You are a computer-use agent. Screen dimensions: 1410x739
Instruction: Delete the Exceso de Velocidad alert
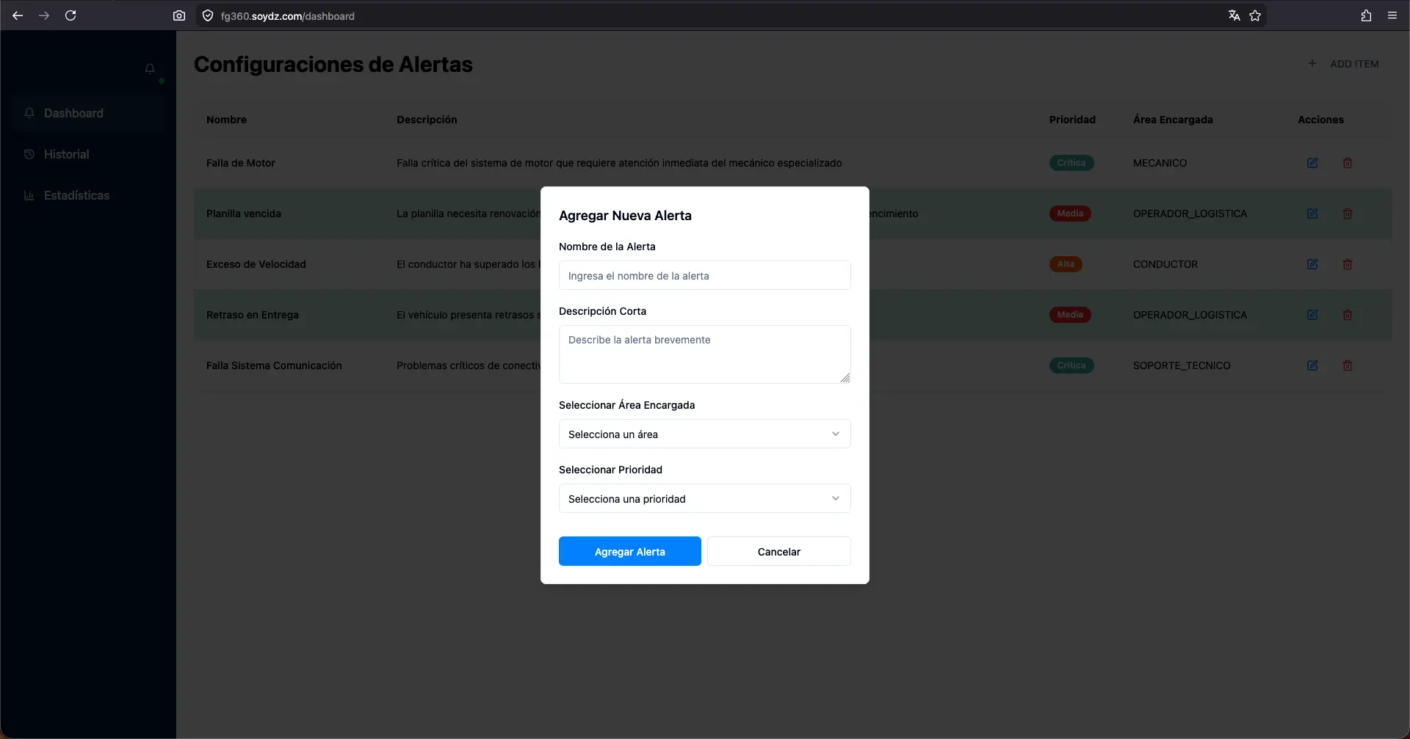1348,264
